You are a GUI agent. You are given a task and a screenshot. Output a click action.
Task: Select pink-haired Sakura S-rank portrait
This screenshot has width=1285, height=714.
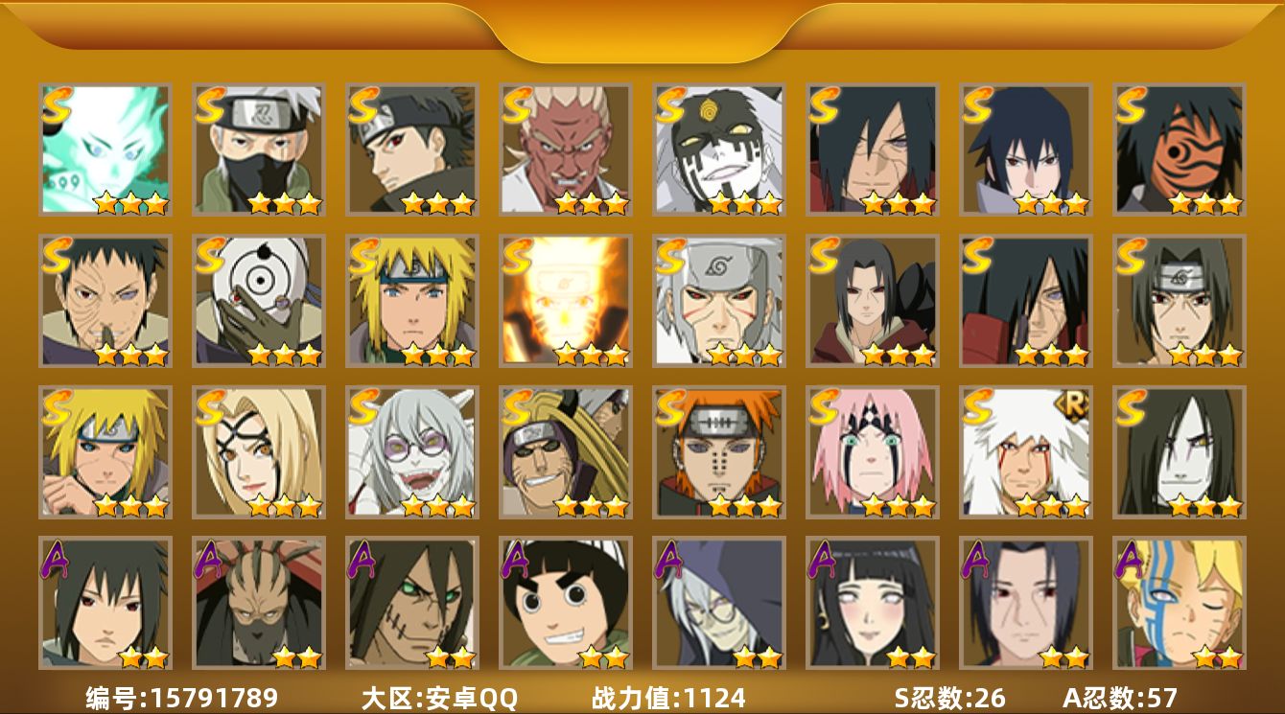pyautogui.click(x=873, y=452)
